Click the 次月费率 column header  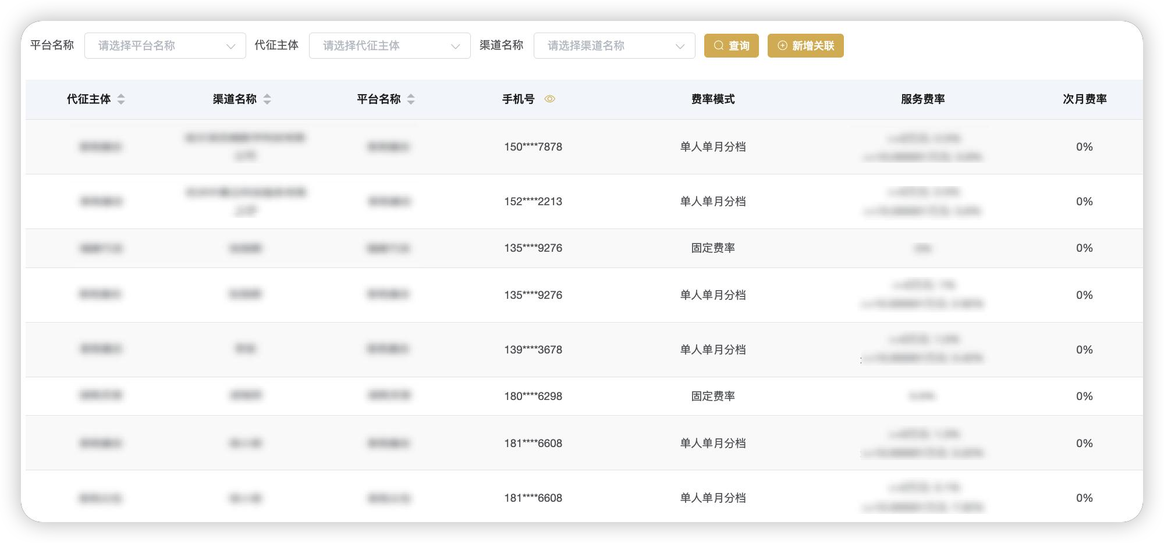[x=1084, y=99]
